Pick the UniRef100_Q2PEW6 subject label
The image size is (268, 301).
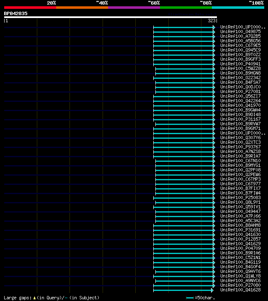[x=240, y=174]
